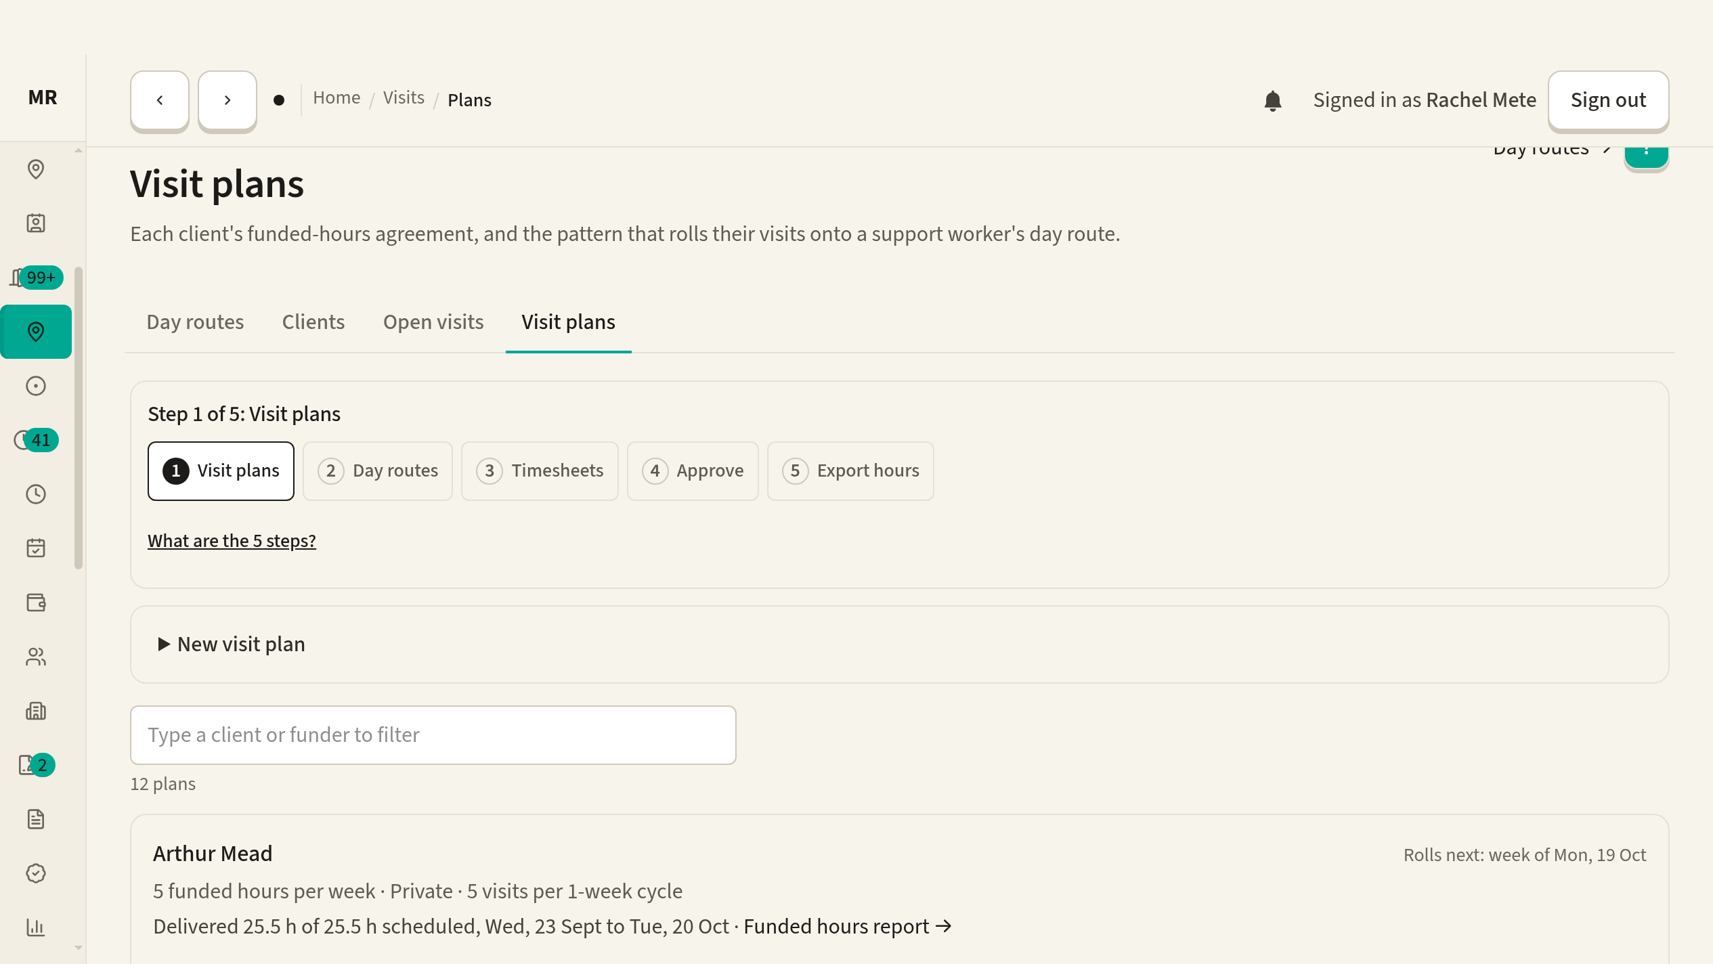
Task: Go forward with the right chevron button
Action: tap(227, 100)
